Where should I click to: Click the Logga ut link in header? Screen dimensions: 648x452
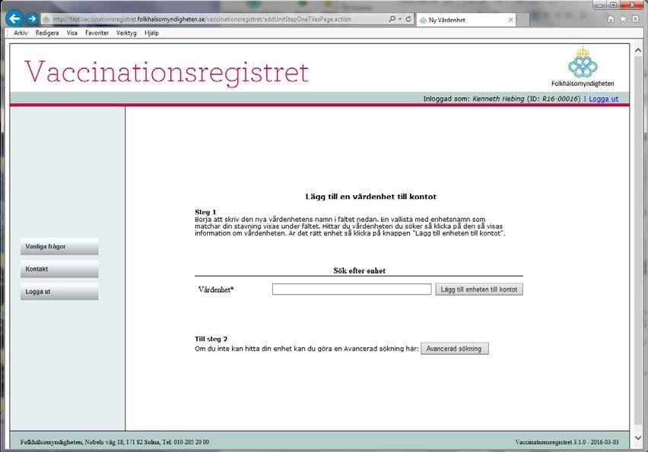(603, 99)
